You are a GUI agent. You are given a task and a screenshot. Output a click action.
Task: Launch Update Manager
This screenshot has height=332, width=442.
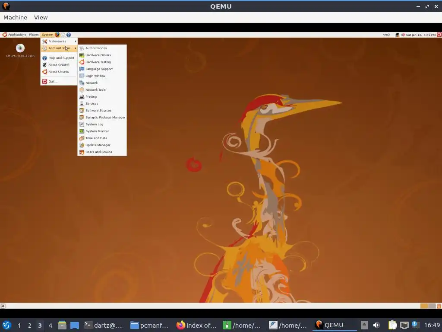click(x=102, y=145)
